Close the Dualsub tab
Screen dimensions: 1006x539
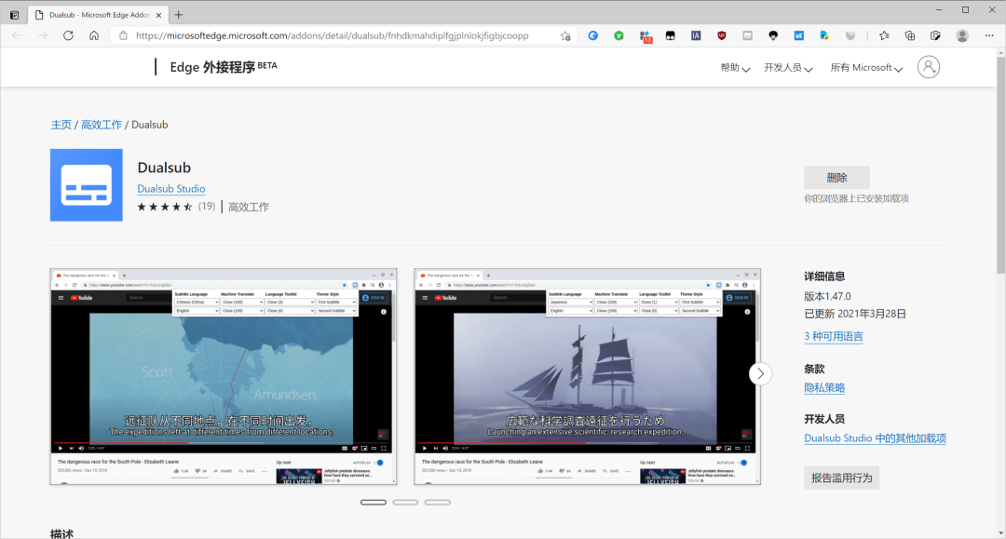(158, 15)
